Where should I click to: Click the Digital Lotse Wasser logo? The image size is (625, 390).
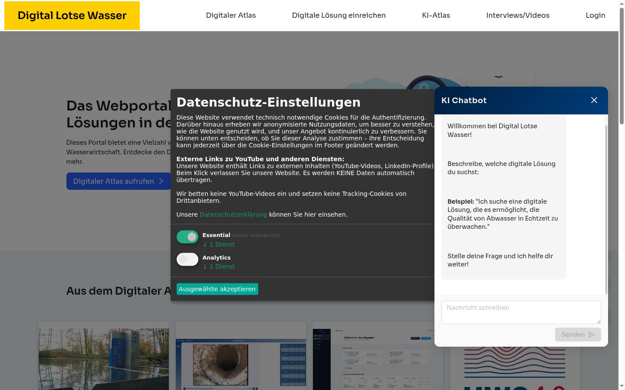(x=72, y=16)
